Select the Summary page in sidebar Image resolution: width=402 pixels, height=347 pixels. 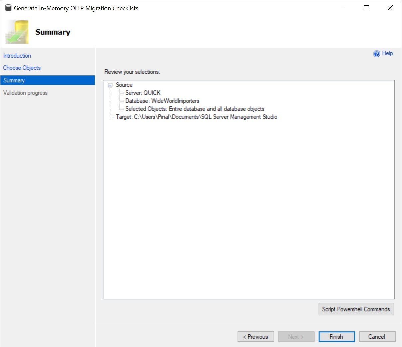48,80
